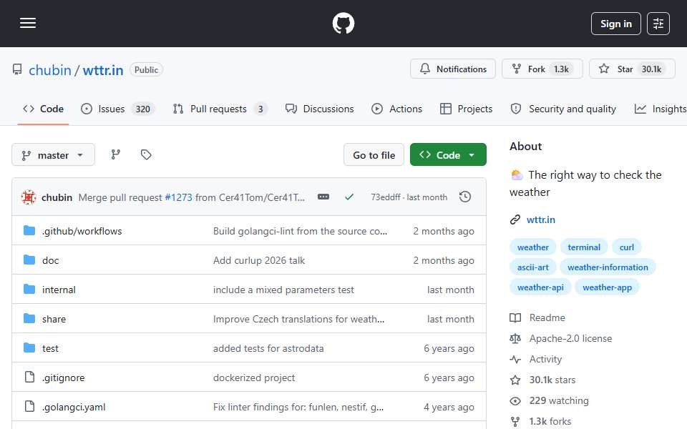Open the .golangci.yaml file
This screenshot has width=687, height=429.
(74, 407)
